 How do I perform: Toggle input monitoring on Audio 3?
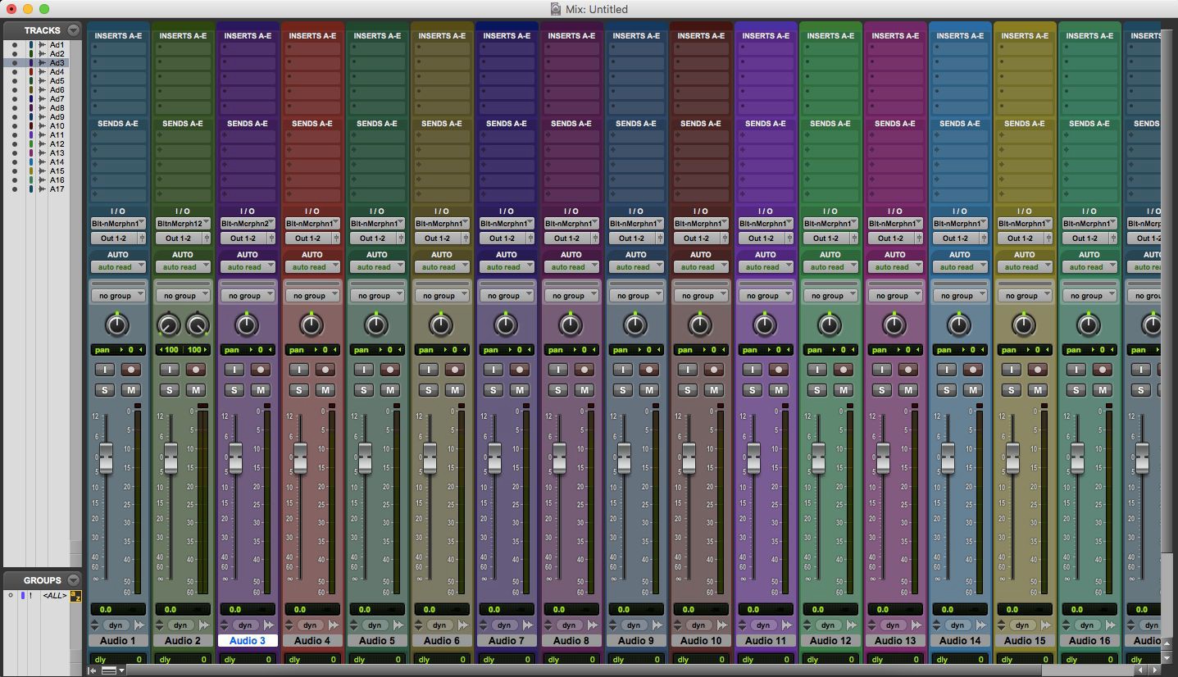[234, 370]
